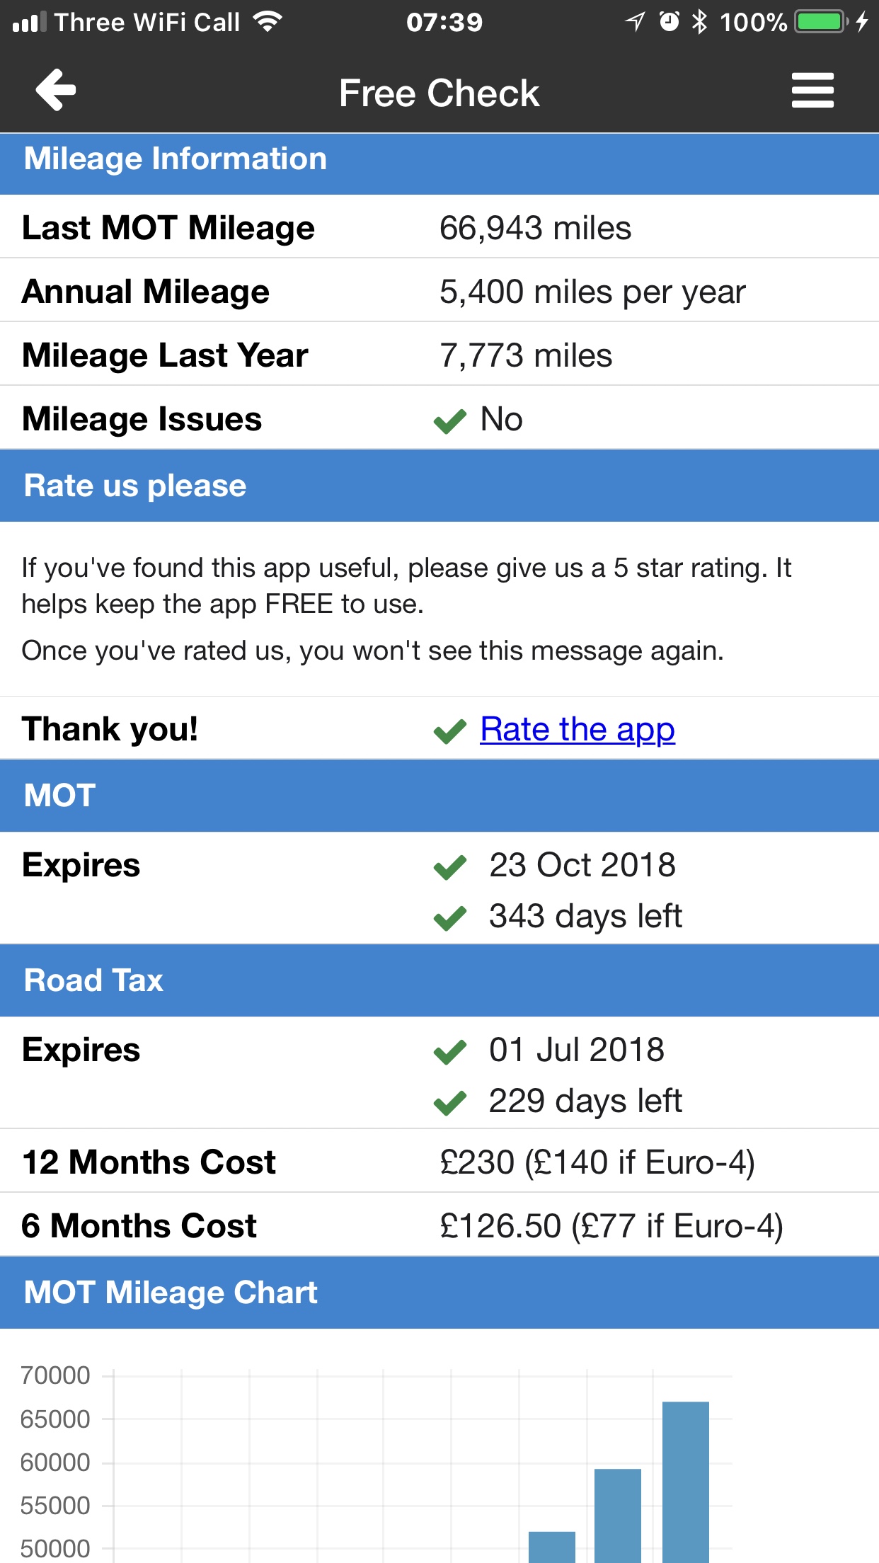Tap the WiFi signal icon
The image size is (879, 1563).
[x=268, y=22]
